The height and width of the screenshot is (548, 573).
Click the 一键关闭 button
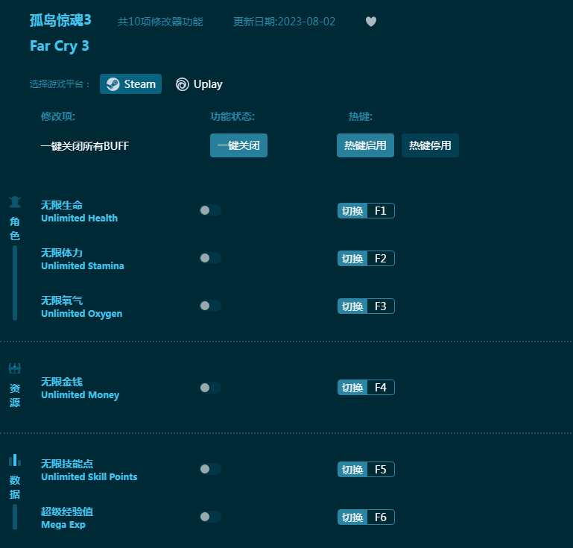(x=238, y=145)
